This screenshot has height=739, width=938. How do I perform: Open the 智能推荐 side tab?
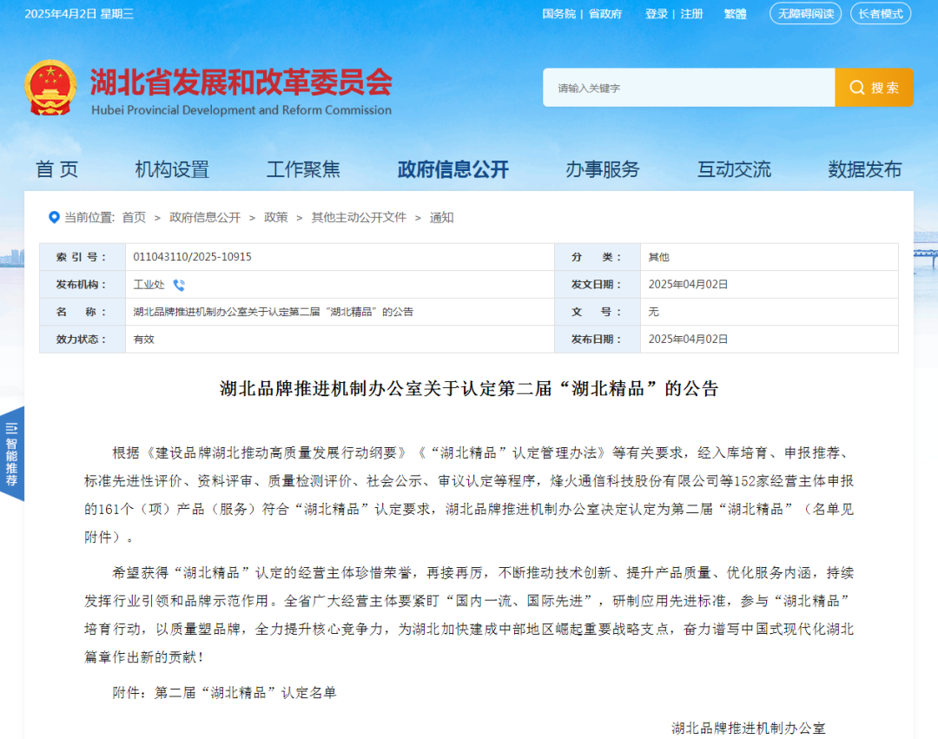[12, 454]
